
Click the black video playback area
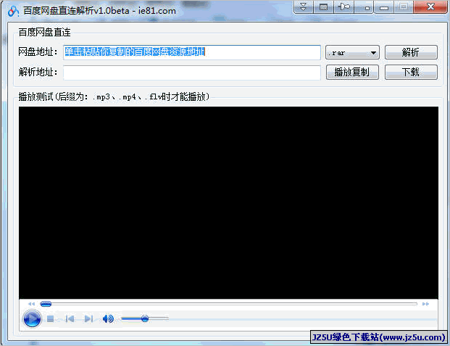click(x=228, y=202)
